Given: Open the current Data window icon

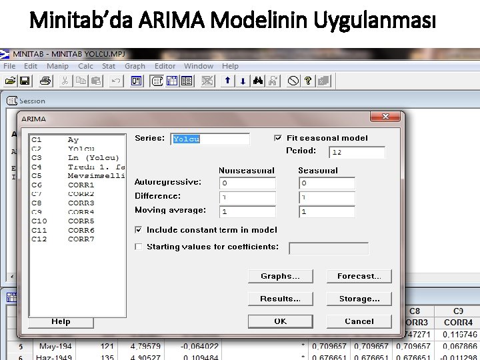Looking at the screenshot, I should click(172, 81).
